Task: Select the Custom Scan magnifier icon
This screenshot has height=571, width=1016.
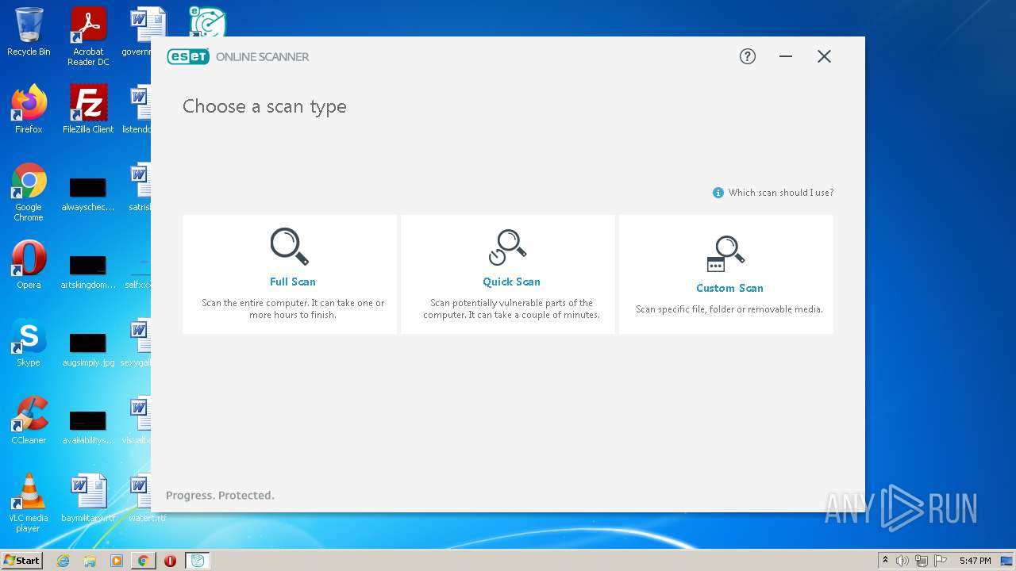Action: pos(725,254)
